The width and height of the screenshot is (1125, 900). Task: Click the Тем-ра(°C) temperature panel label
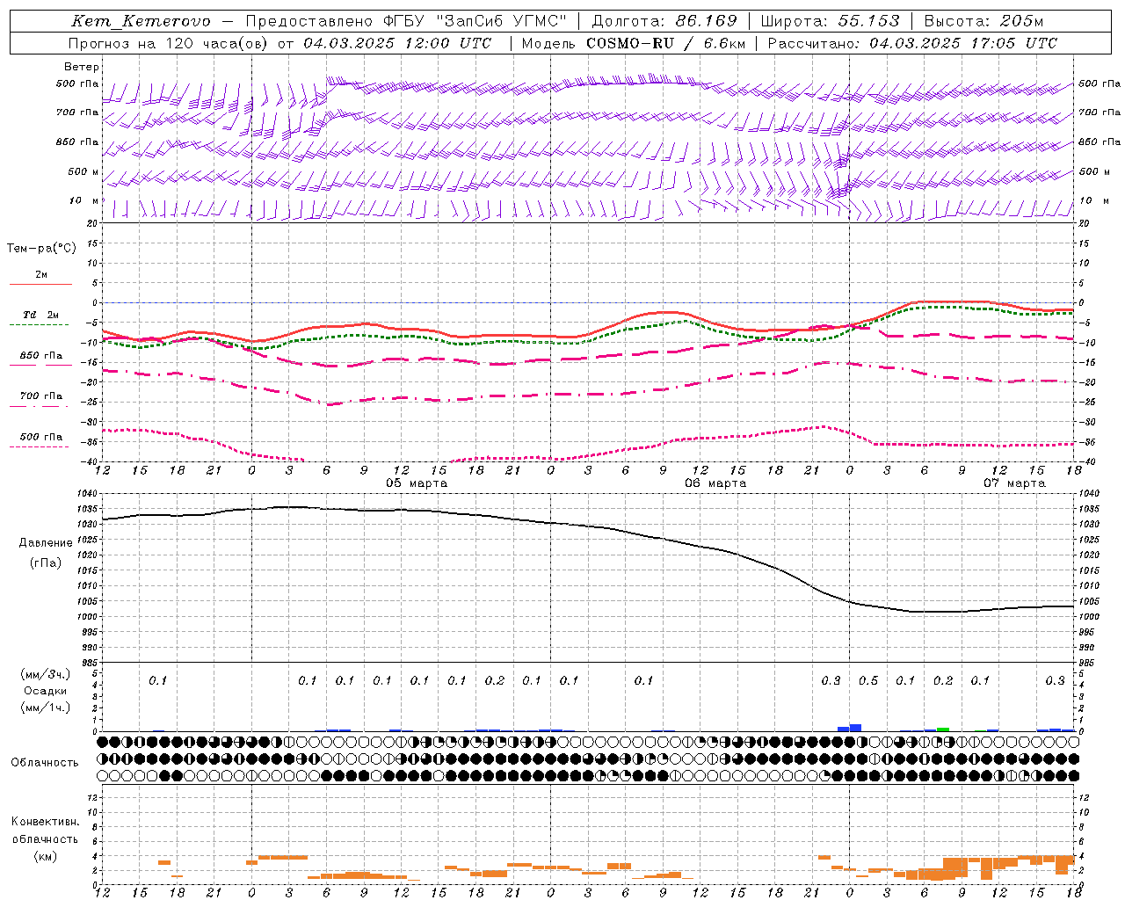(x=41, y=249)
